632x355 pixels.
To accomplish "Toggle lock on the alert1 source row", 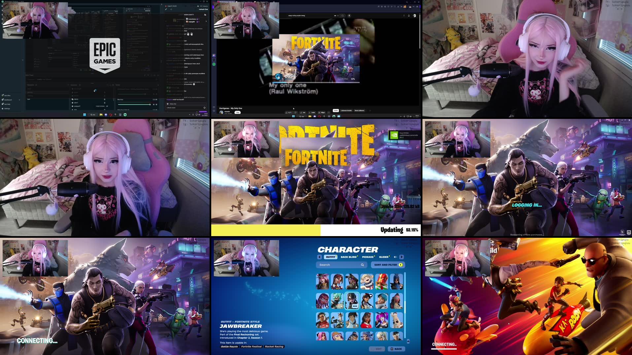I will point(105,103).
